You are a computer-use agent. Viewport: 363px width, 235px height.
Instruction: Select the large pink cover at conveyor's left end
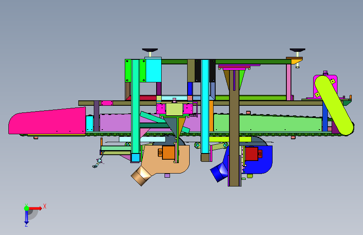tap(47, 121)
